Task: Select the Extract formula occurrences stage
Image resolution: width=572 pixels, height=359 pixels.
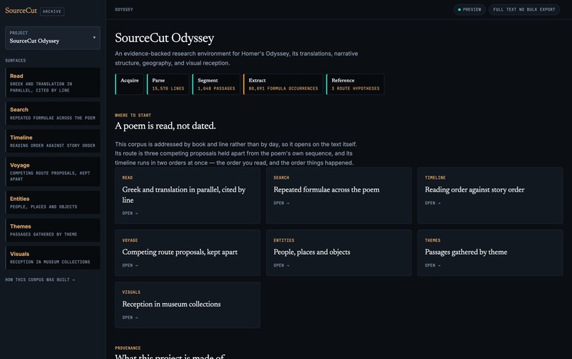Action: (283, 84)
